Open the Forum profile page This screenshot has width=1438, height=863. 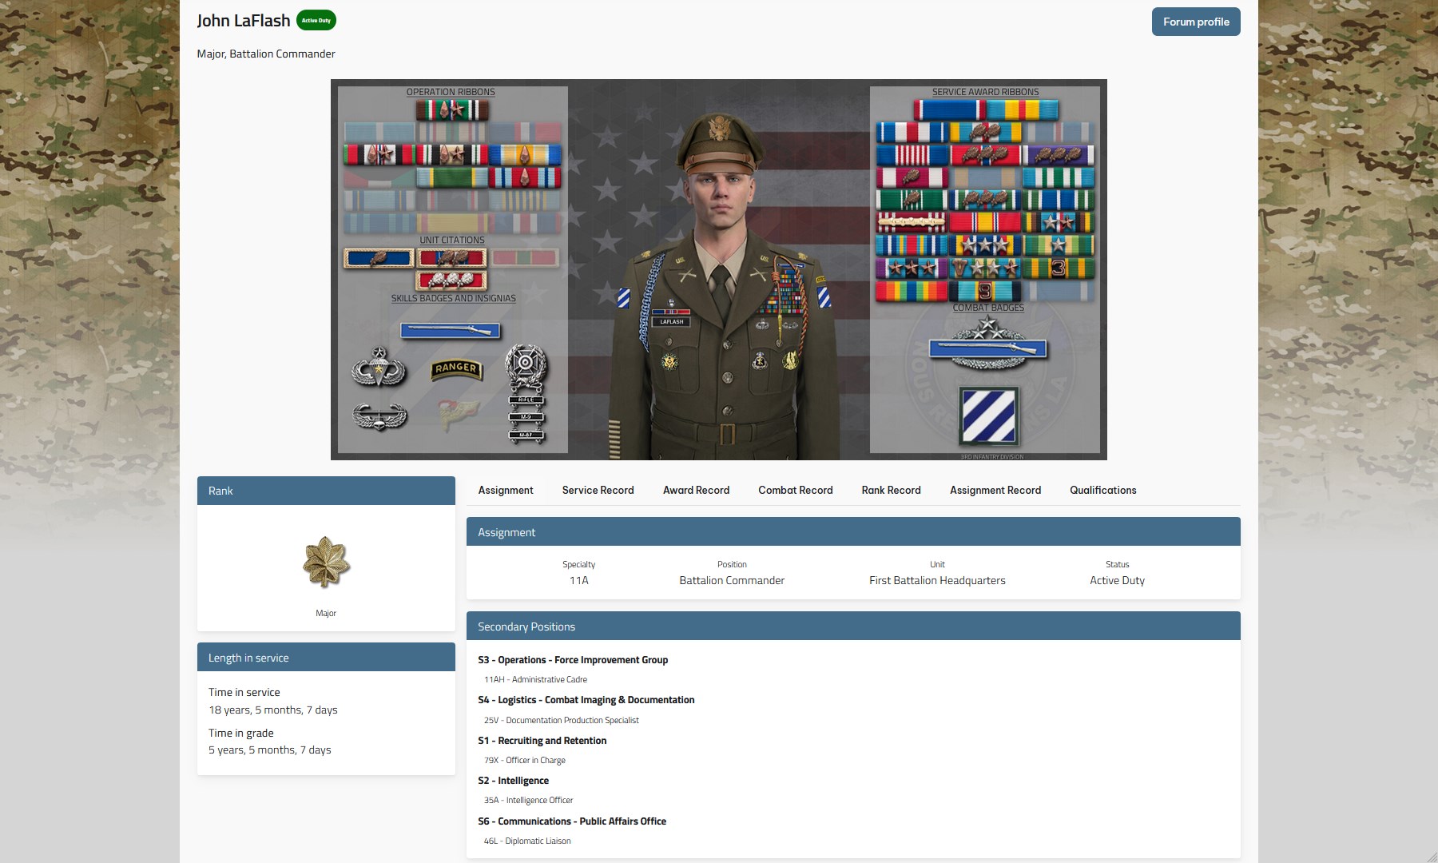(x=1195, y=22)
